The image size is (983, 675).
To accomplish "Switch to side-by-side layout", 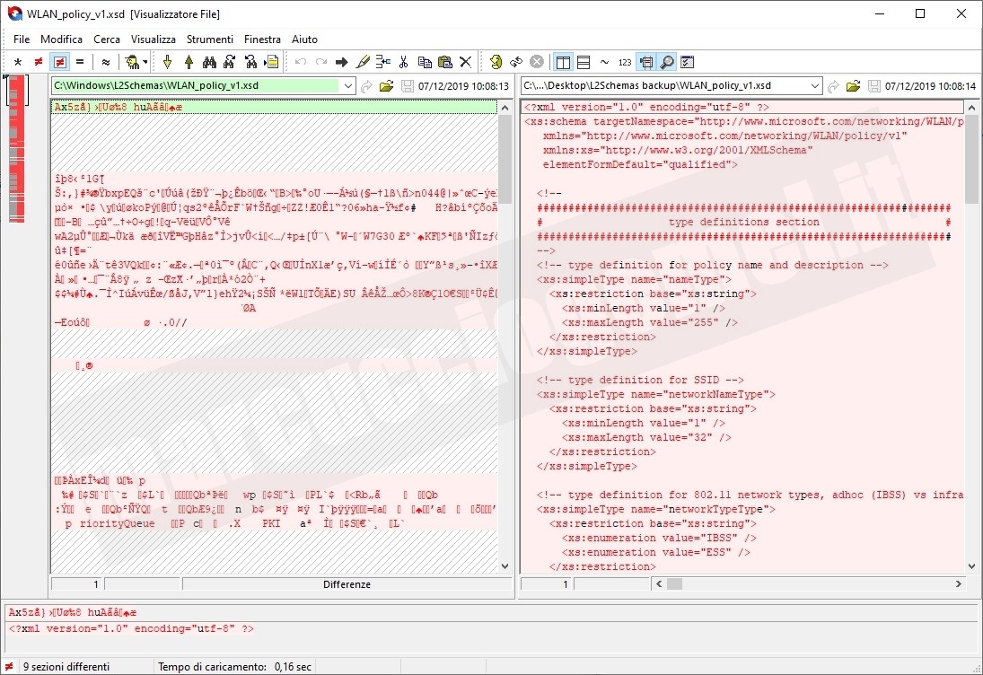I will tap(563, 62).
